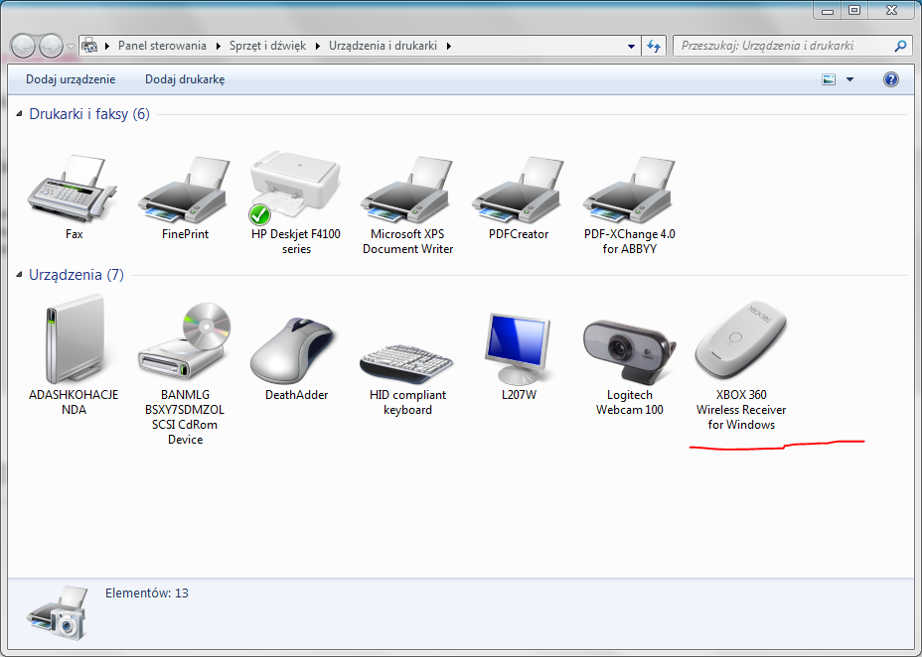Click the printer and camera icon in details pane
This screenshot has height=657, width=922.
coord(59,611)
